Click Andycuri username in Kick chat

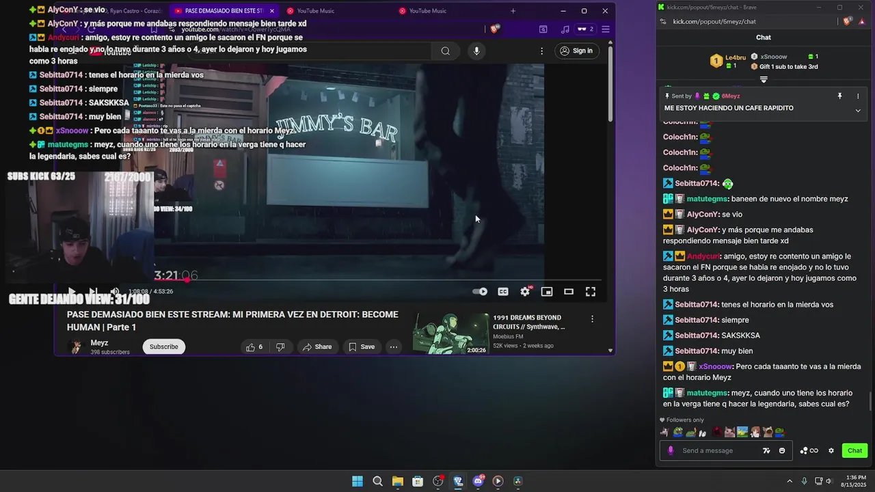point(703,256)
